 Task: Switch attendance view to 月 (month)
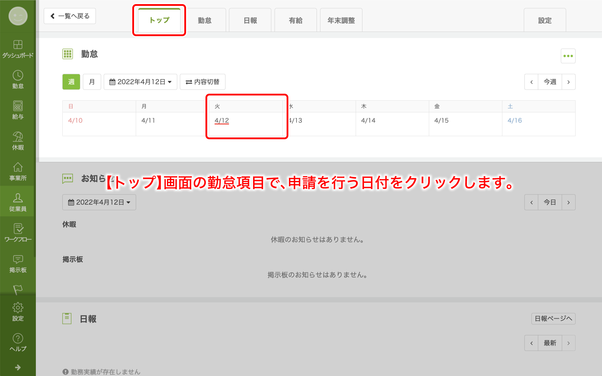click(92, 82)
